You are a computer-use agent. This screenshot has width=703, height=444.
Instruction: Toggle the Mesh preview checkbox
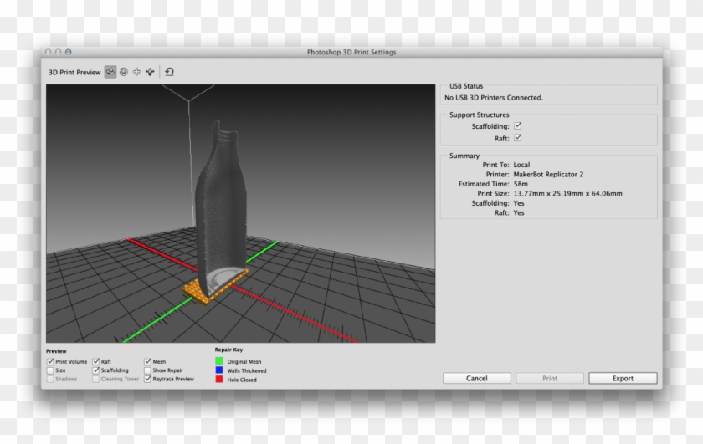[x=147, y=361]
